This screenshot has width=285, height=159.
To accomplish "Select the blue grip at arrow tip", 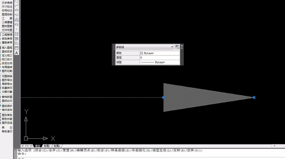I will [254, 97].
